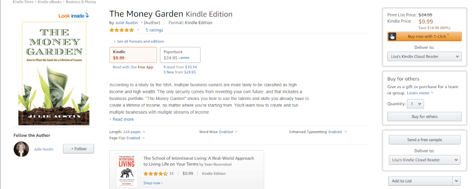Click the five-star rating icons

tap(122, 30)
